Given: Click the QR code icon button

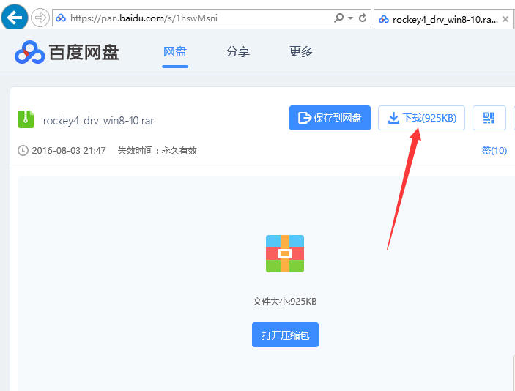Looking at the screenshot, I should 489,118.
